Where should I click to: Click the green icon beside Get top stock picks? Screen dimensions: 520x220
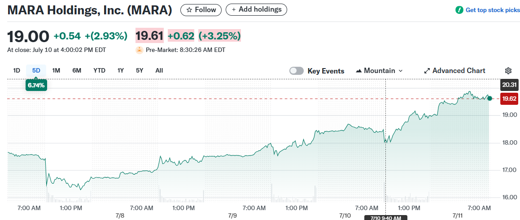pos(459,10)
